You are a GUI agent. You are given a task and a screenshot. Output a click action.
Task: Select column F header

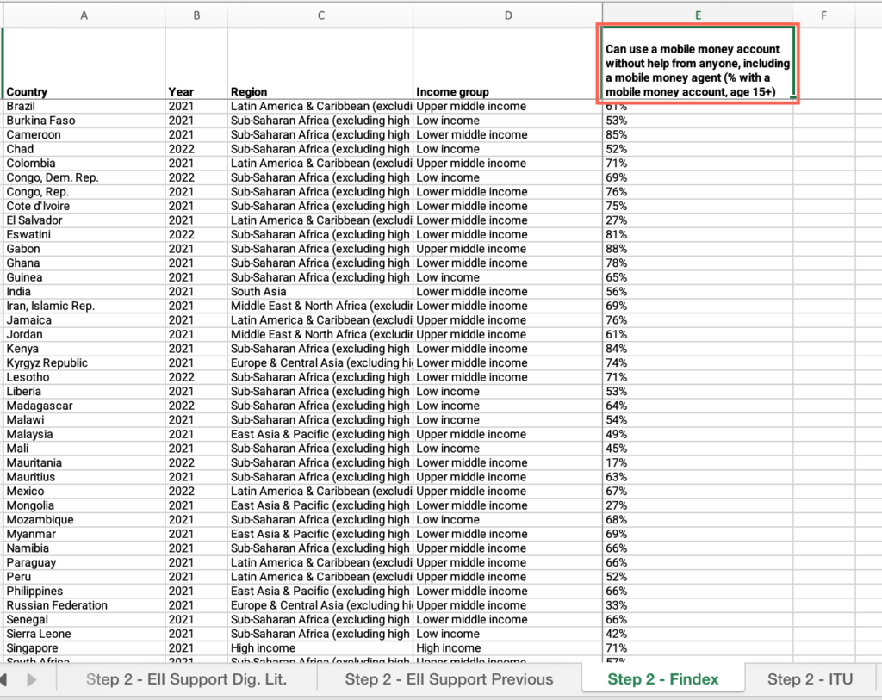[824, 15]
